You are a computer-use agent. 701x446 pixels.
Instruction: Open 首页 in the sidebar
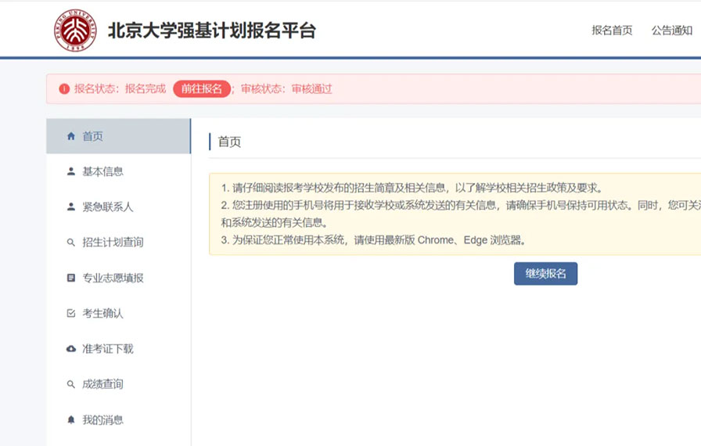pyautogui.click(x=118, y=136)
